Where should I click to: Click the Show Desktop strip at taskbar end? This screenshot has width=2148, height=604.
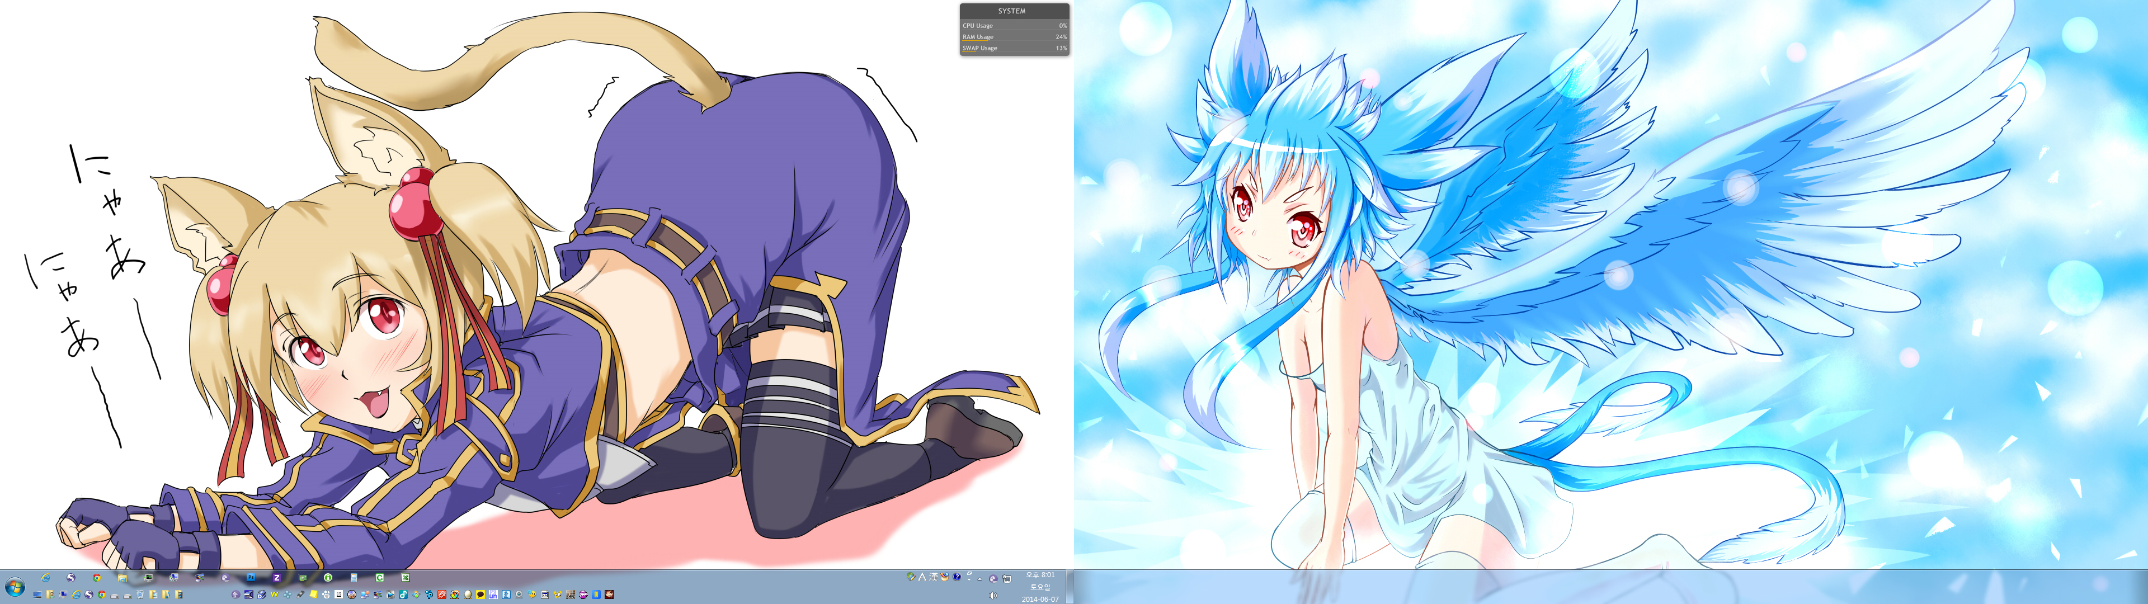(x=1070, y=587)
